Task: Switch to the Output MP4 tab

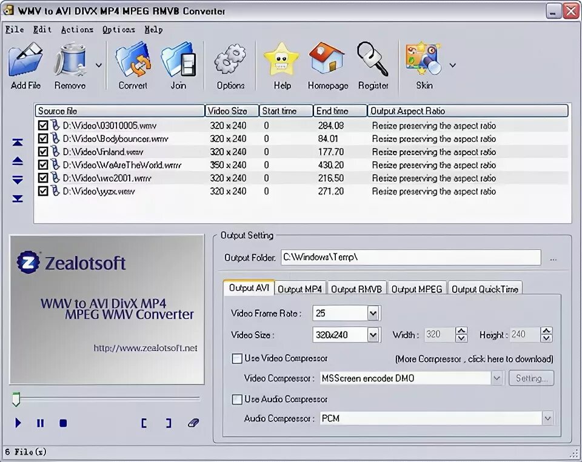Action: [x=300, y=289]
